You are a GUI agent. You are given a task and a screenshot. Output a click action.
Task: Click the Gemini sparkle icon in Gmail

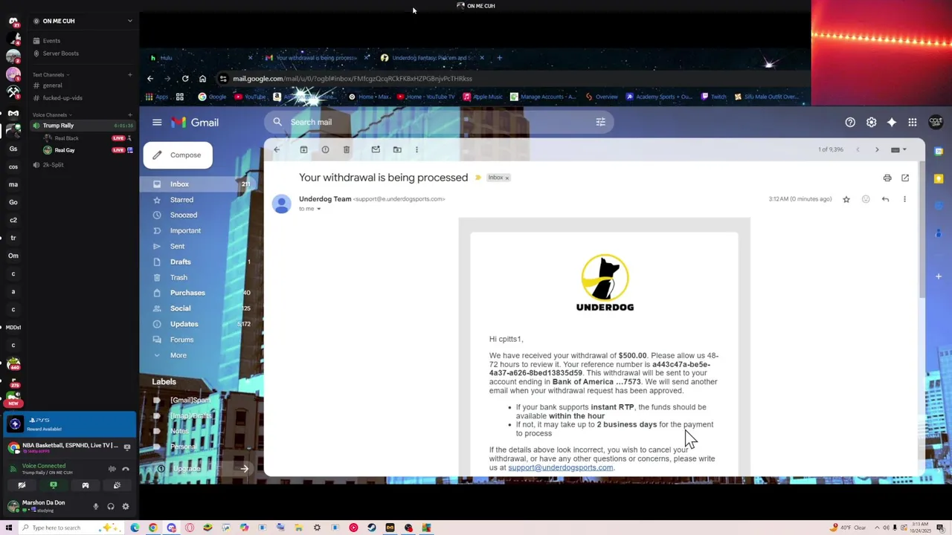[x=892, y=123]
